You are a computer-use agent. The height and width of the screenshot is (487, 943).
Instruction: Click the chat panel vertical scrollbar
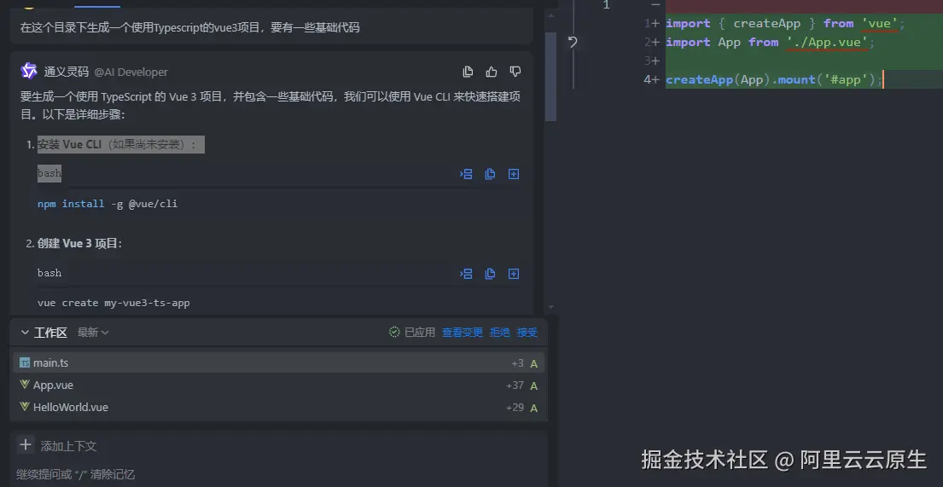551,75
